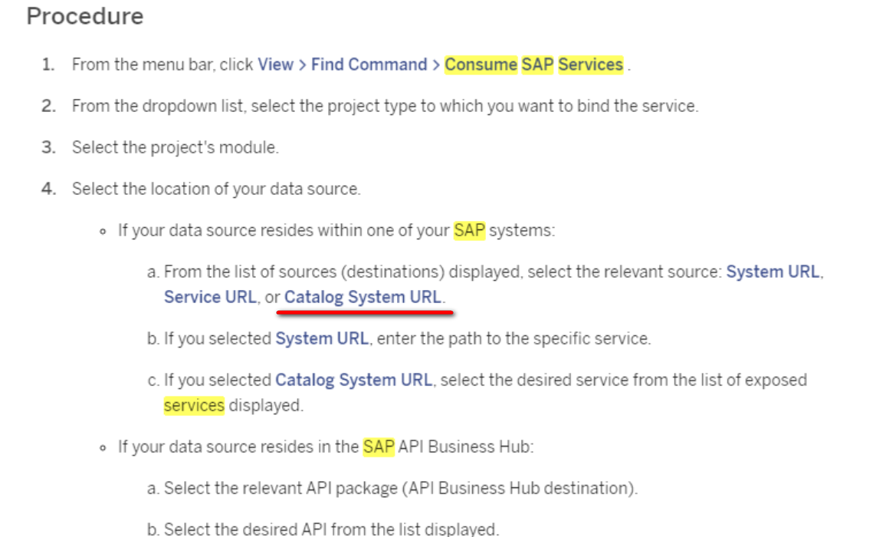Click 'System URL' in step b
This screenshot has width=876, height=537.
(322, 338)
